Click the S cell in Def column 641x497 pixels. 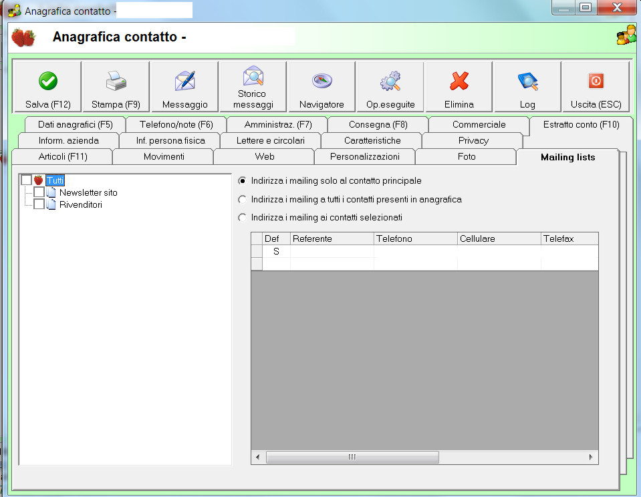tap(276, 251)
